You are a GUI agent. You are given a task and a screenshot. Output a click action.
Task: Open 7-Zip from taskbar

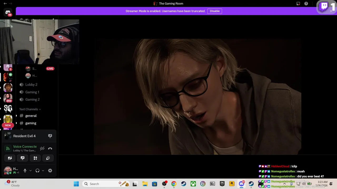(212, 184)
